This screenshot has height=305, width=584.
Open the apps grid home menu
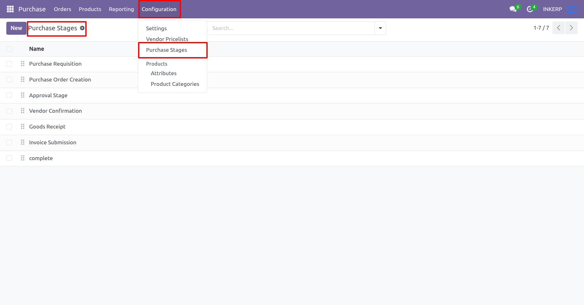click(x=10, y=9)
